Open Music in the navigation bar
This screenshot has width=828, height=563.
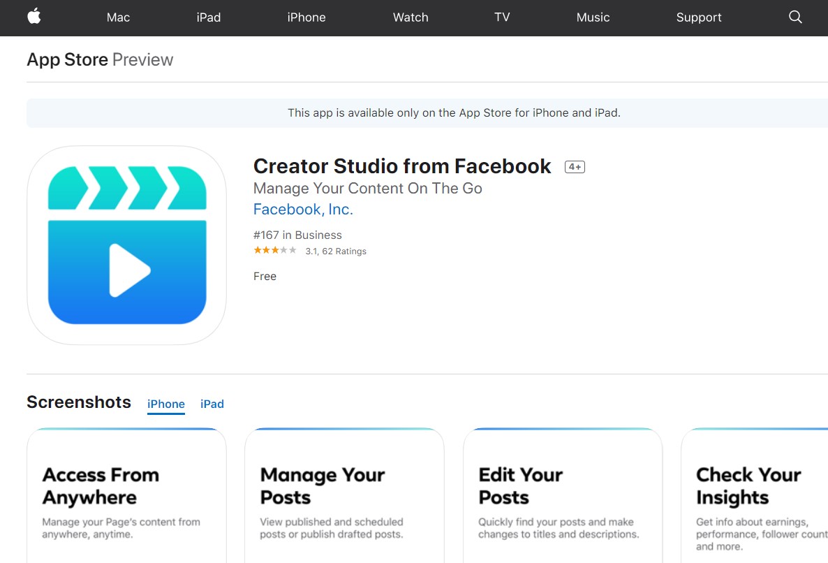[x=593, y=17]
